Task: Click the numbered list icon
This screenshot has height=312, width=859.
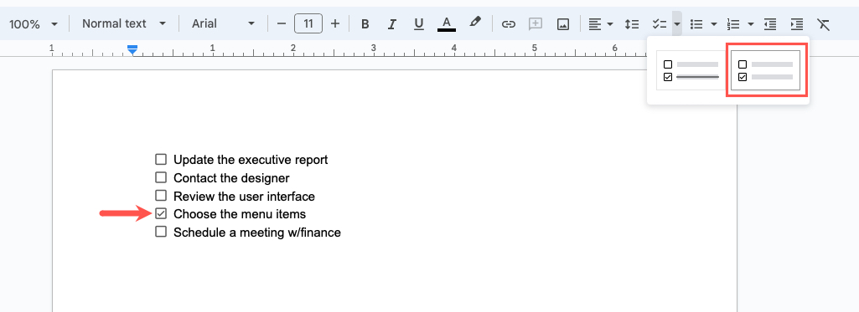Action: [733, 24]
